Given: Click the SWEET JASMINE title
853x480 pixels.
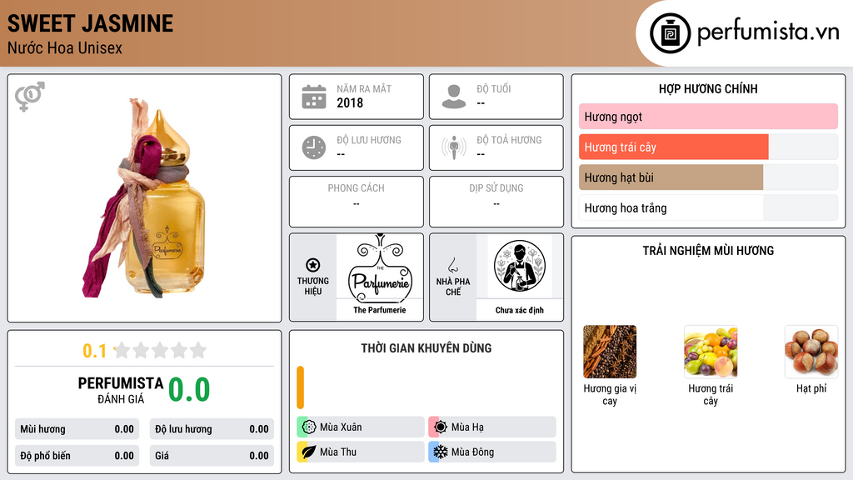Looking at the screenshot, I should pyautogui.click(x=90, y=23).
